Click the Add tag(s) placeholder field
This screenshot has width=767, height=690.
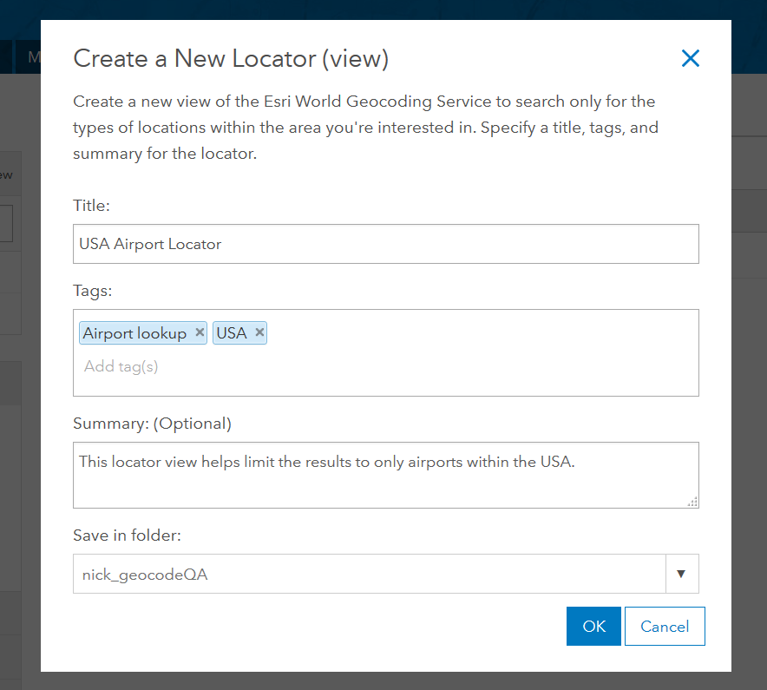[x=121, y=366]
